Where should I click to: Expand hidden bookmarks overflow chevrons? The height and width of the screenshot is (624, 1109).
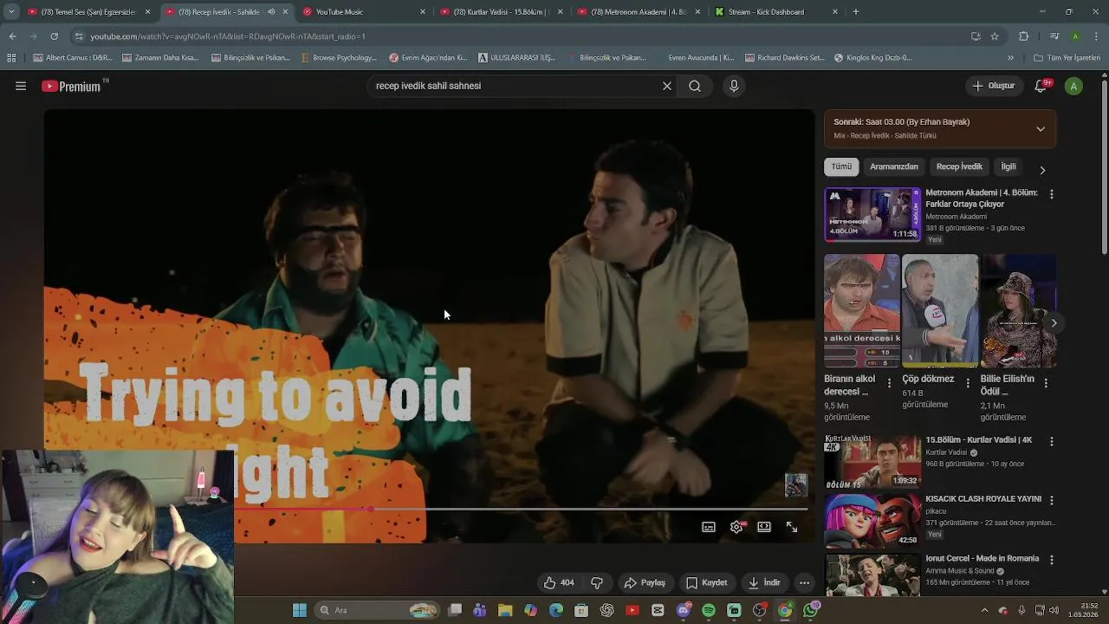coord(1010,58)
